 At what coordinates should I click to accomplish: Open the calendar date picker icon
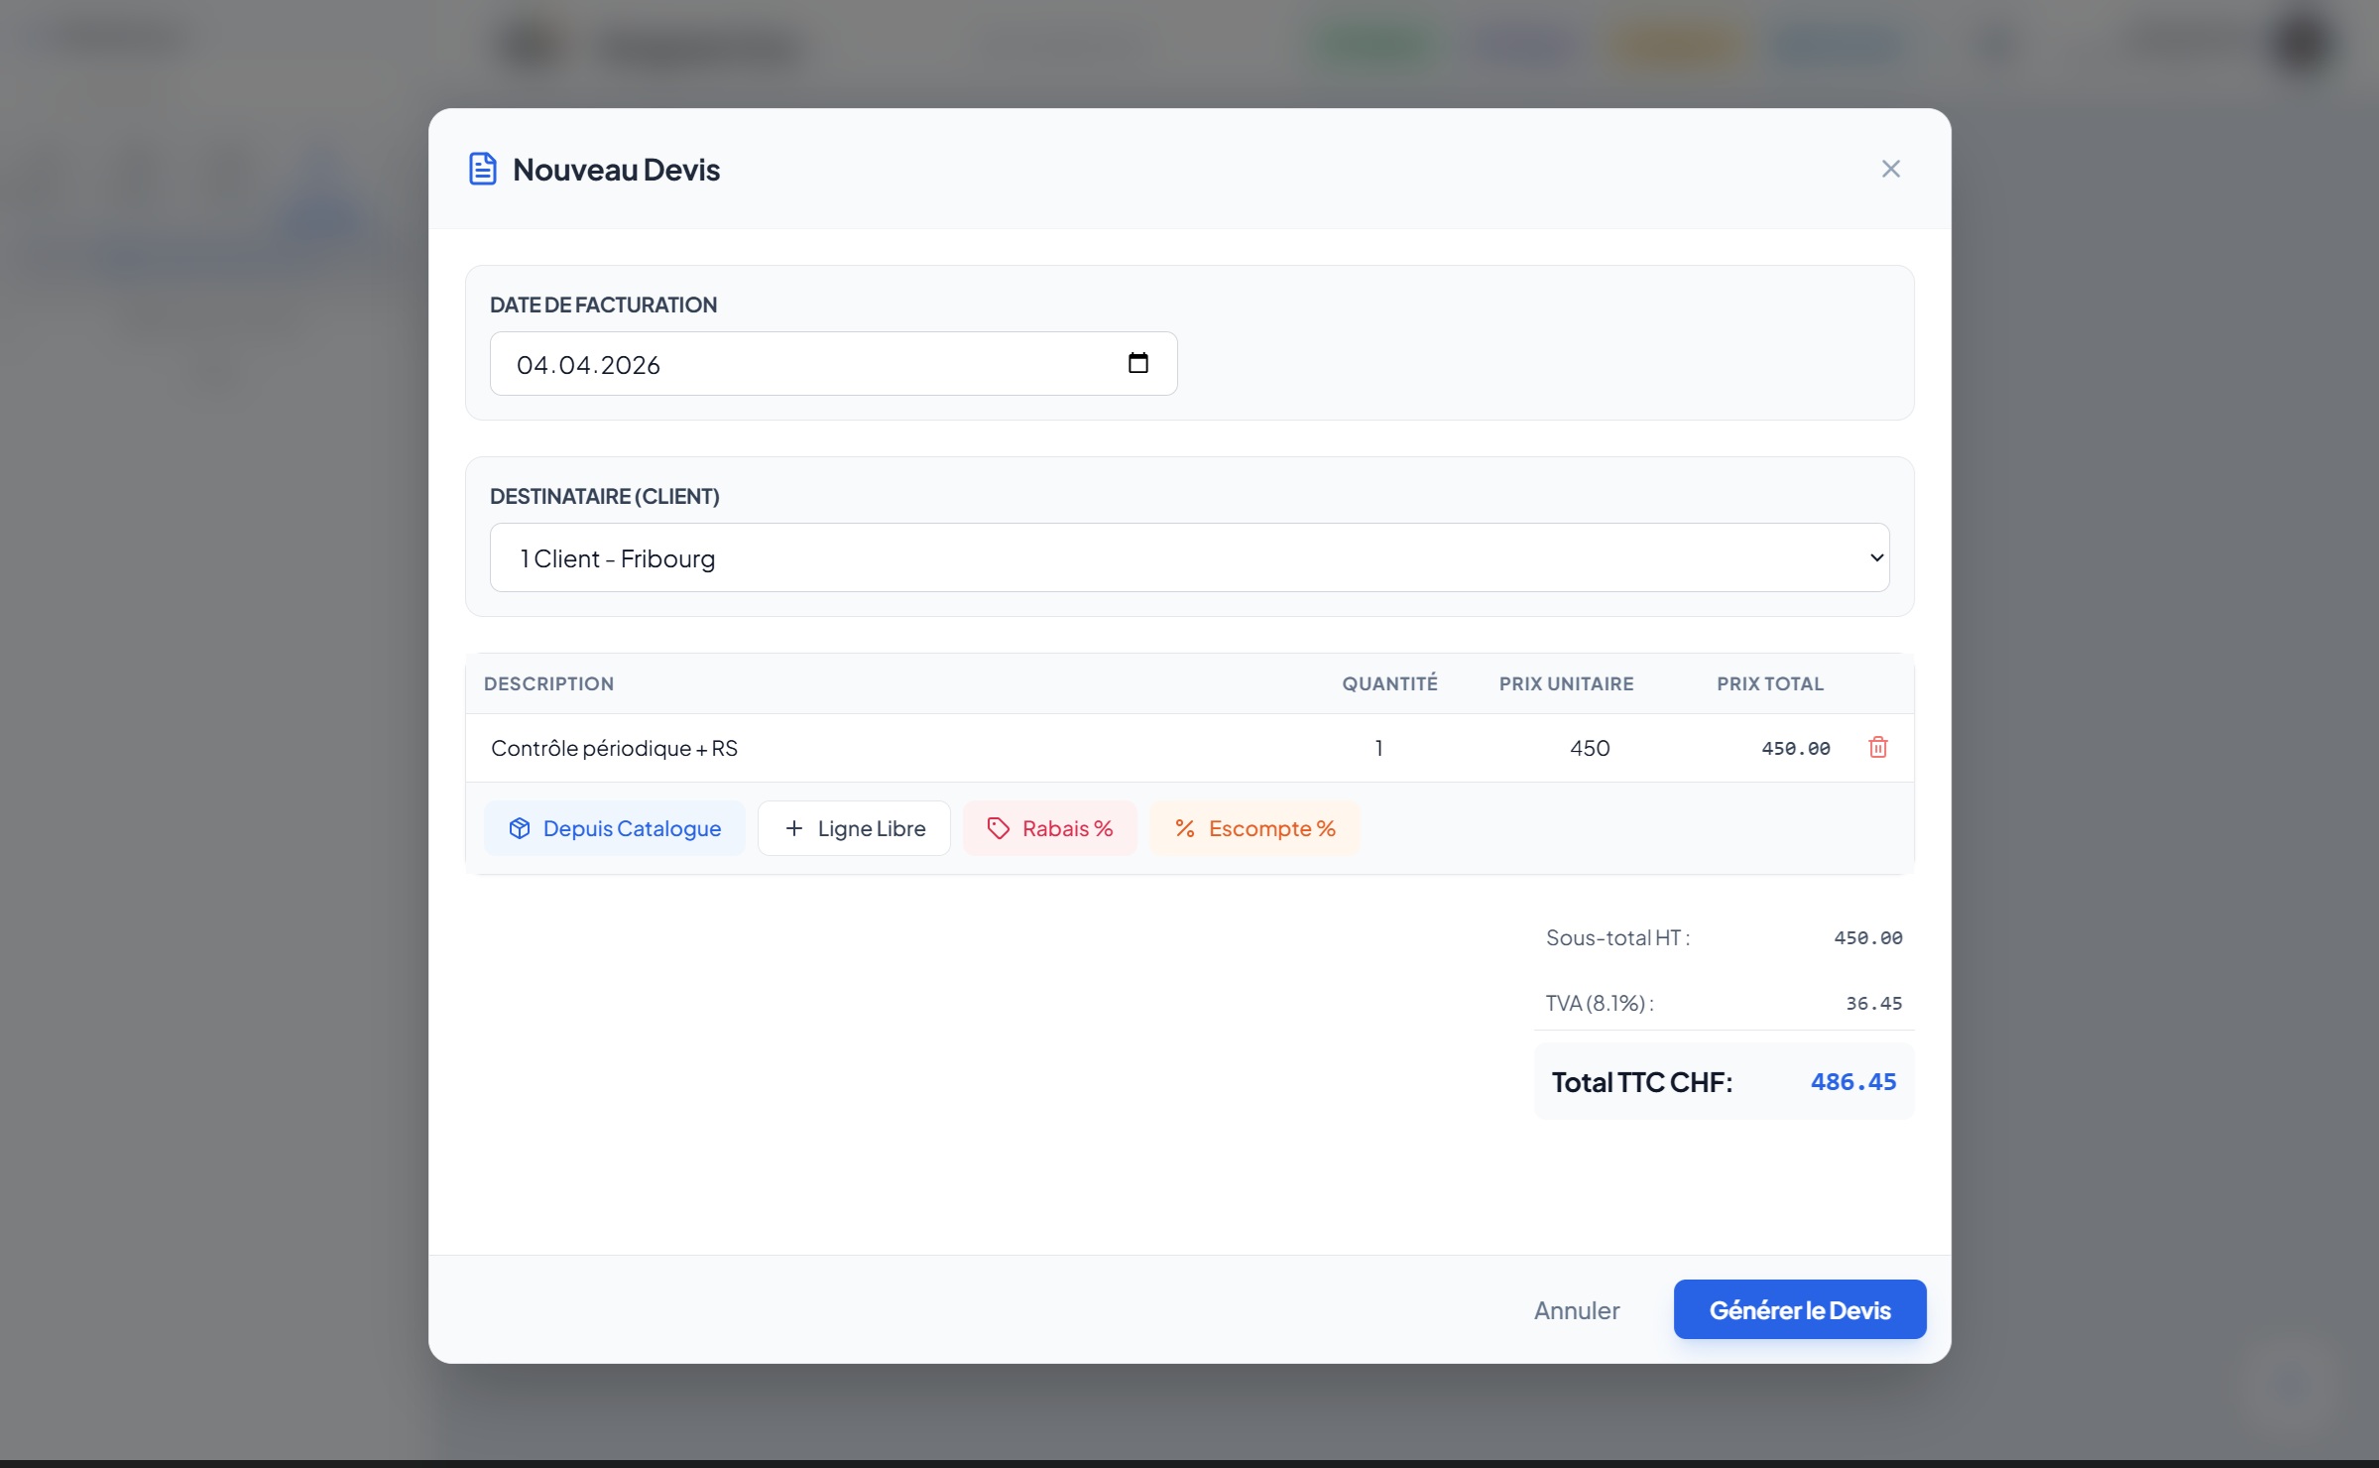point(1137,363)
